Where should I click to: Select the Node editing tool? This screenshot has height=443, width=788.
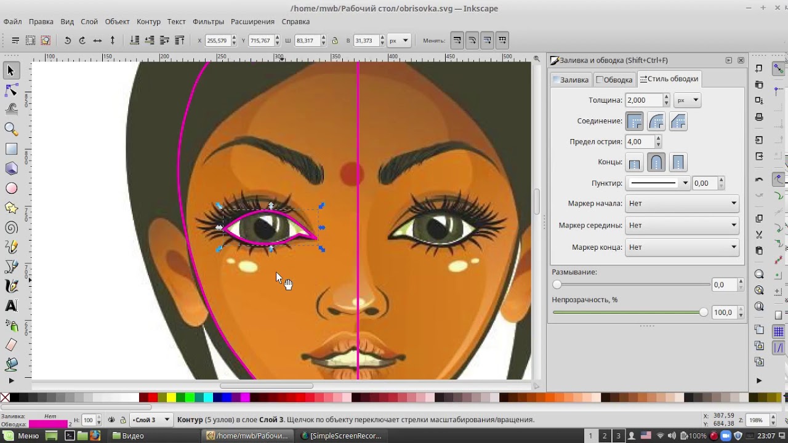click(x=10, y=90)
